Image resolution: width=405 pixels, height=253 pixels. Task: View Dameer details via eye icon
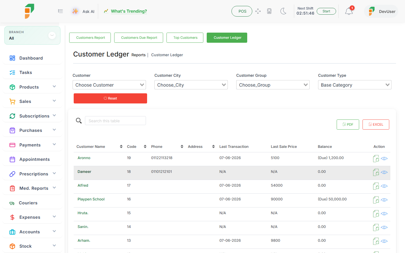click(x=384, y=172)
